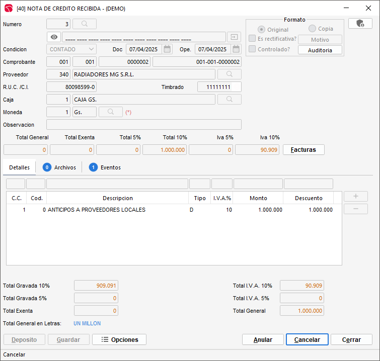The height and width of the screenshot is (361, 380).
Task: Open the Opciones menu button
Action: [x=119, y=340]
